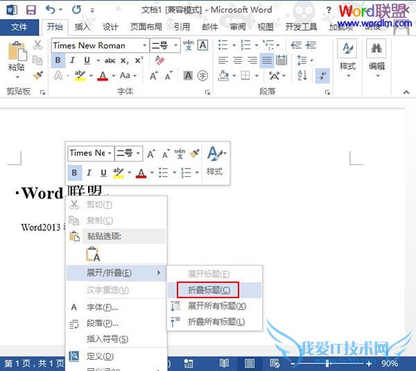Toggle show paragraph marks button

pyautogui.click(x=323, y=76)
